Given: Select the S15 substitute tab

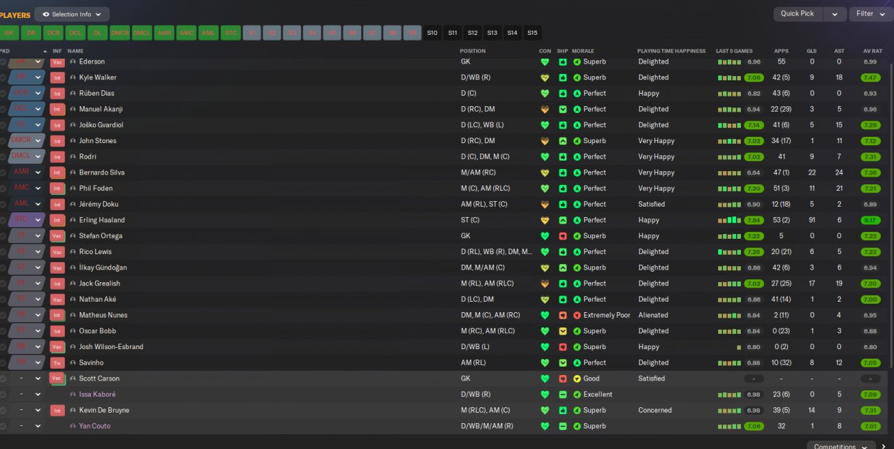Looking at the screenshot, I should coord(532,33).
